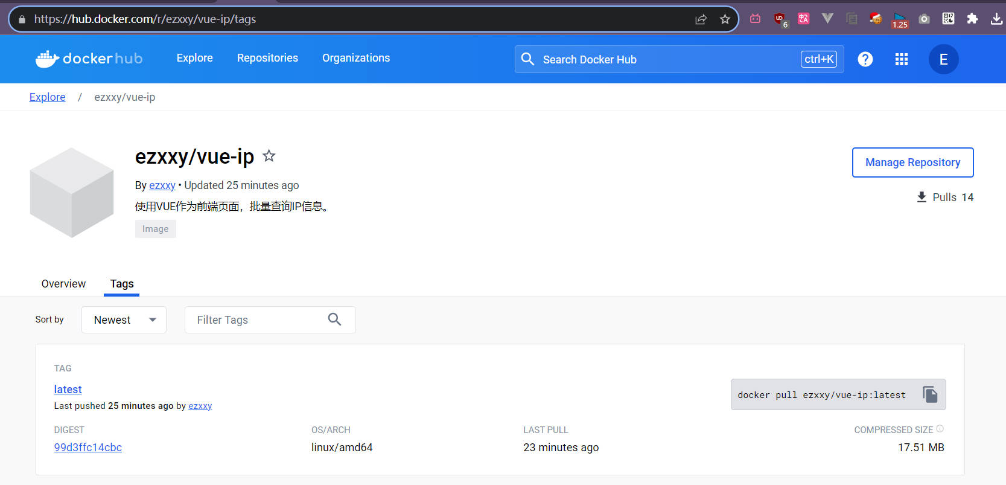
Task: Open the help question mark icon
Action: [x=865, y=59]
